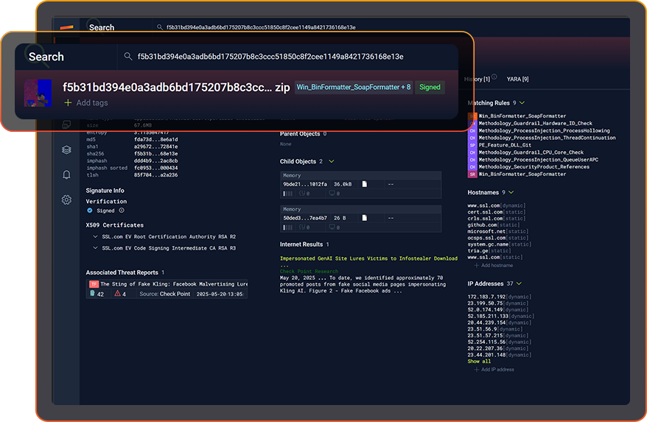The height and width of the screenshot is (422, 647).
Task: Click the SP badge for PE_Feature_DLL_Git
Action: tap(472, 145)
